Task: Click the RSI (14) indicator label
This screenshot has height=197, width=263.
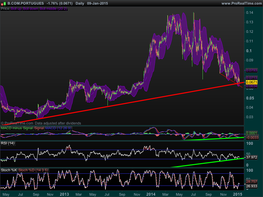Action: (x=8, y=143)
